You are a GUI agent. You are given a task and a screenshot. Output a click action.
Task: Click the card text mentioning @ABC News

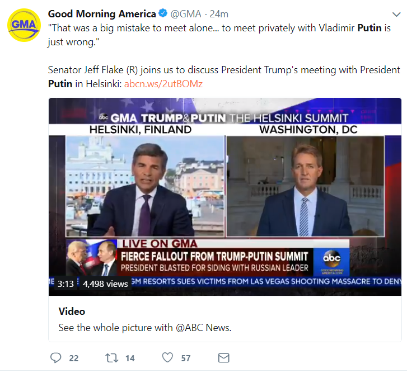(144, 328)
